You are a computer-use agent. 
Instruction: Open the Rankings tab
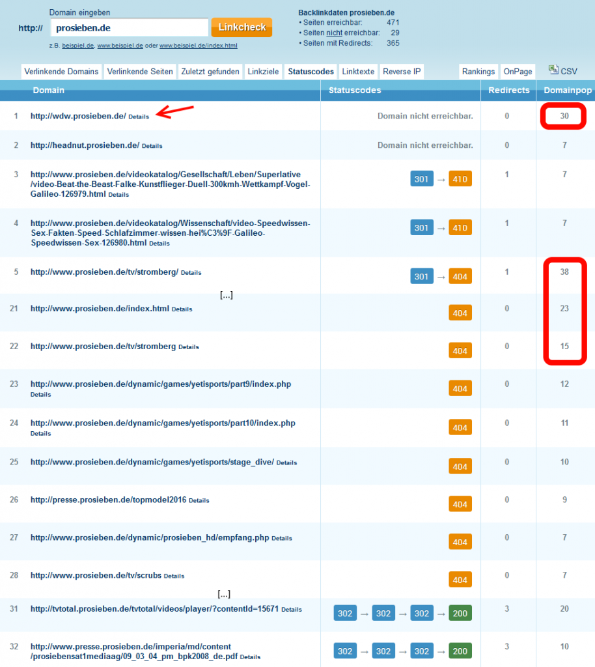point(478,72)
